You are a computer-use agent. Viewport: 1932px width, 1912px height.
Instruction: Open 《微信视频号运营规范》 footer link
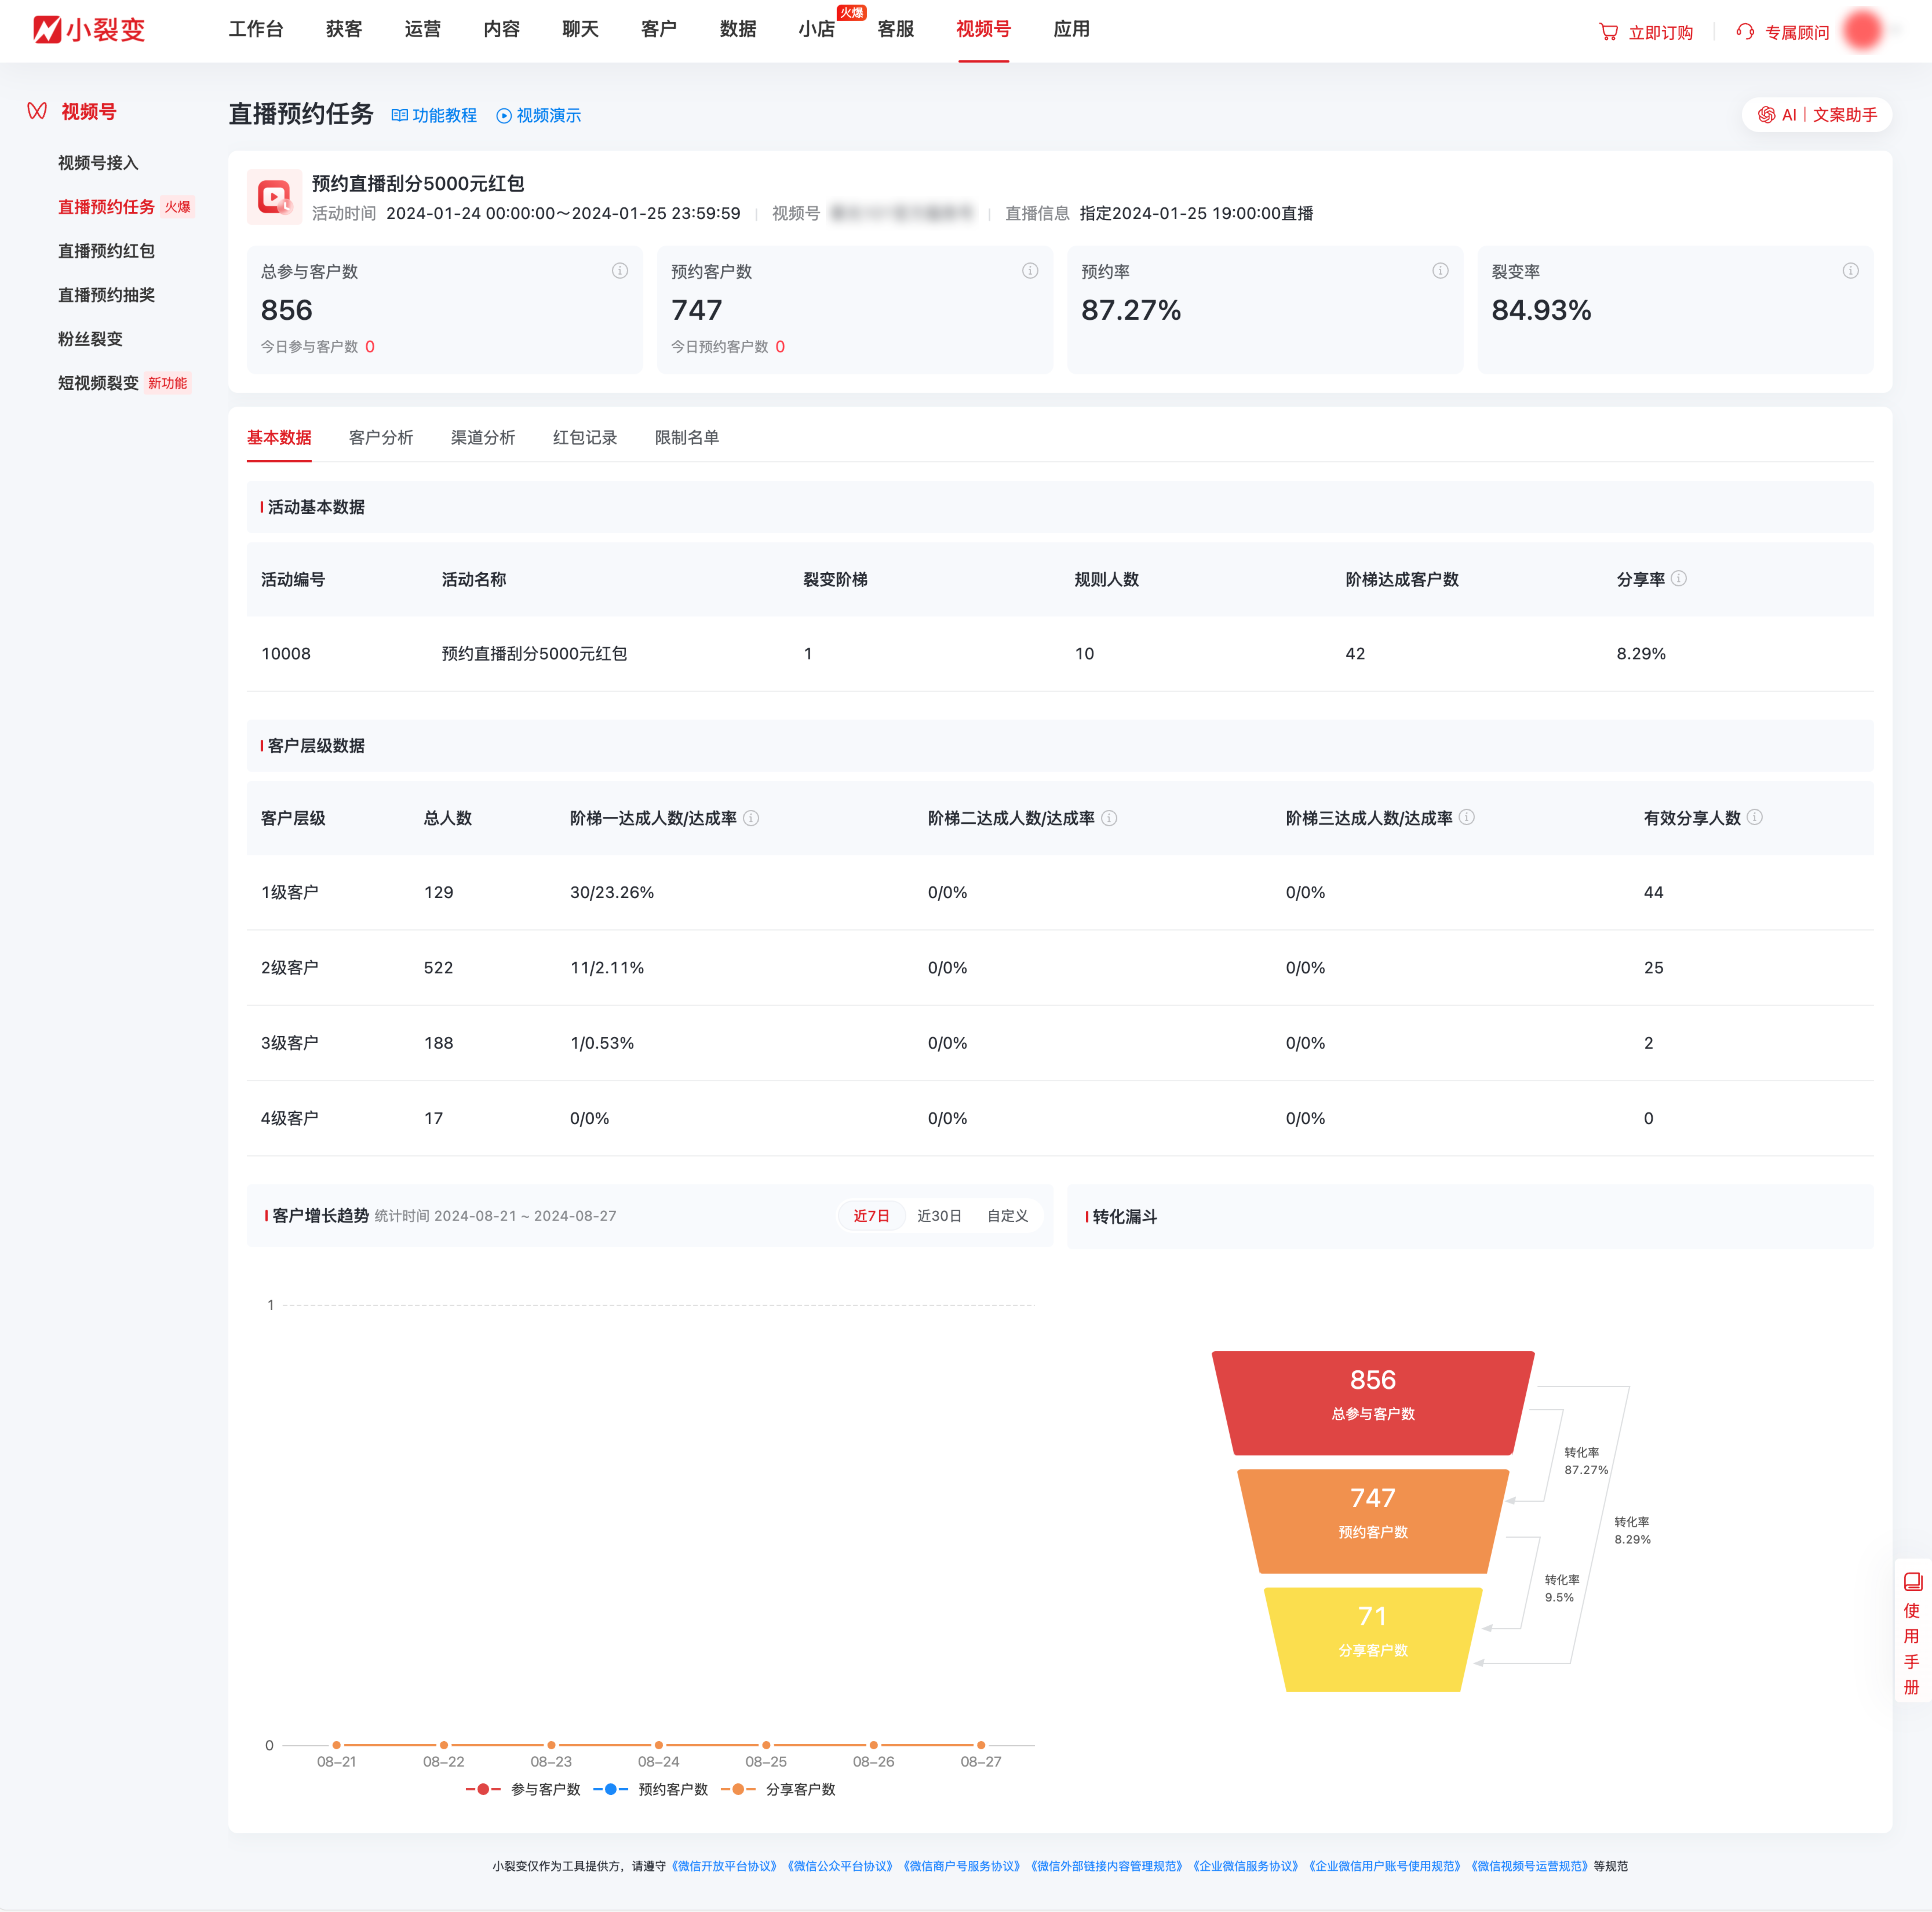point(1529,1866)
